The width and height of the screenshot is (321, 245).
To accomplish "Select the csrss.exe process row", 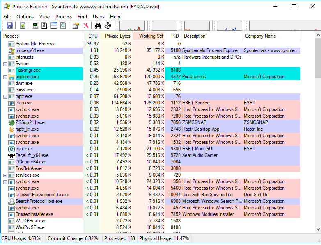I will coord(151,90).
